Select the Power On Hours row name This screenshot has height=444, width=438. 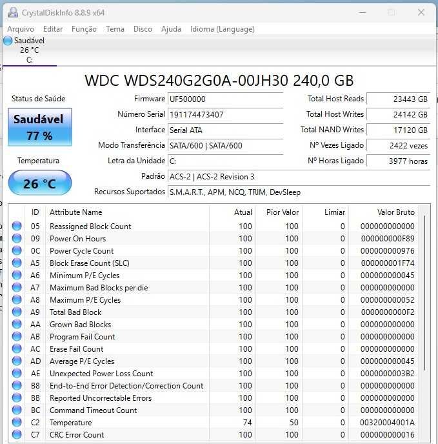tap(77, 238)
